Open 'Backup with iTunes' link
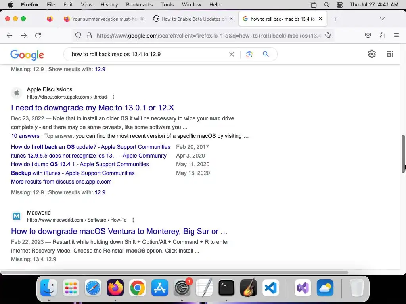The image size is (406, 304). (x=73, y=173)
